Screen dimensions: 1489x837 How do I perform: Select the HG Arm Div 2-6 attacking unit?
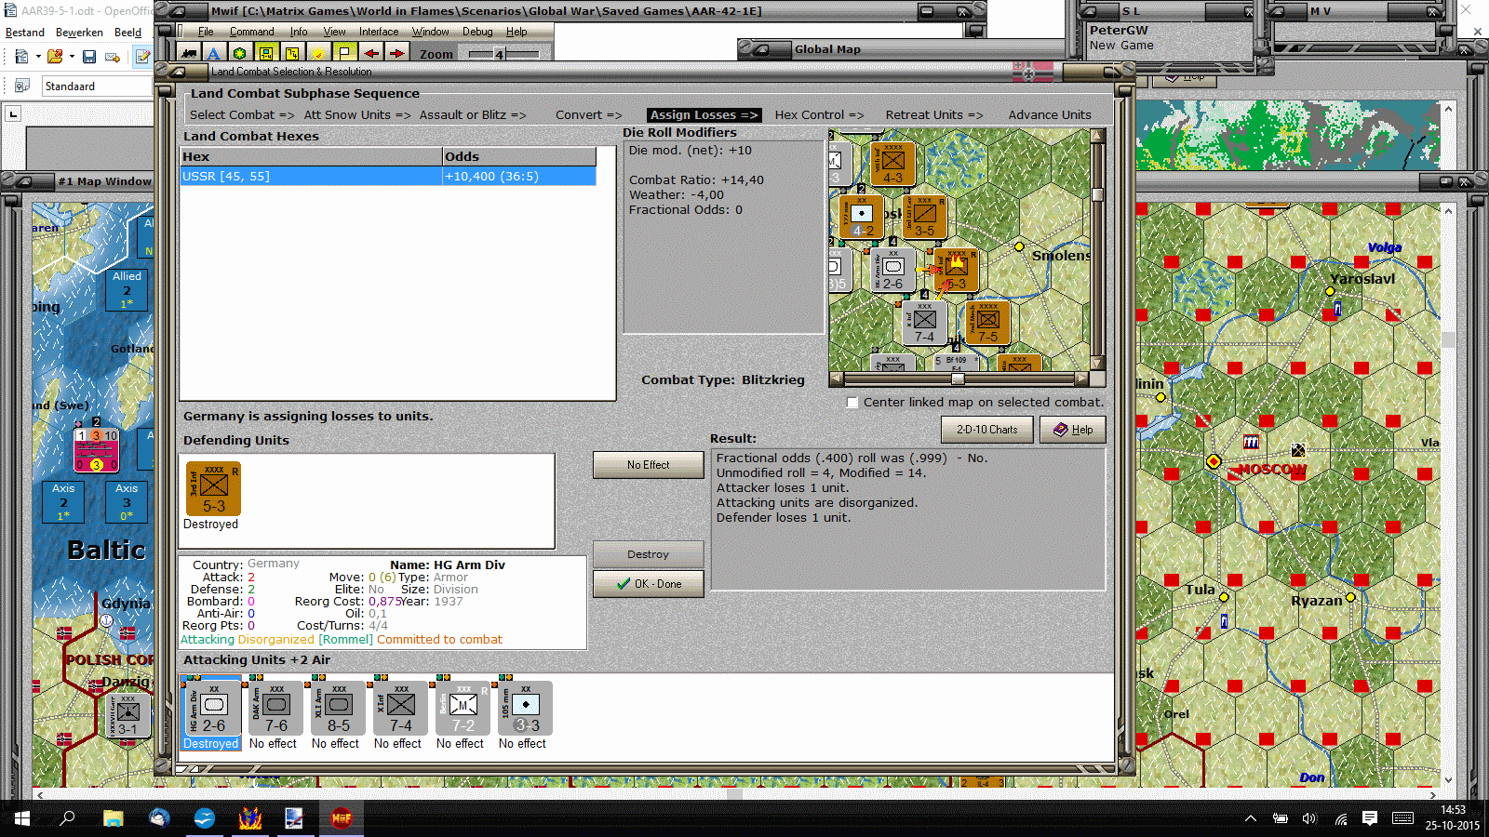[211, 709]
